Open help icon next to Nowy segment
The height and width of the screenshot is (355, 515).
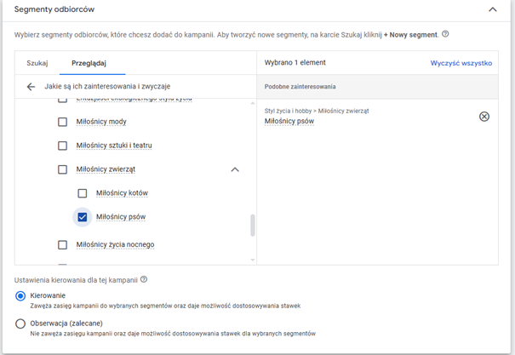[x=445, y=34]
